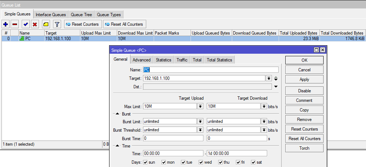Click the yellow Comment note icon
Image resolution: width=366 pixels, height=167 pixels.
click(46, 24)
